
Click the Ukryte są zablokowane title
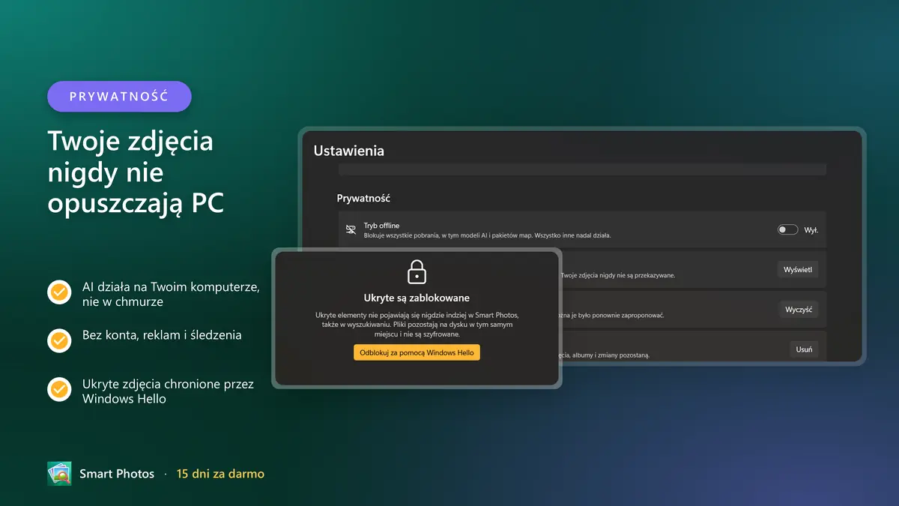pyautogui.click(x=417, y=298)
